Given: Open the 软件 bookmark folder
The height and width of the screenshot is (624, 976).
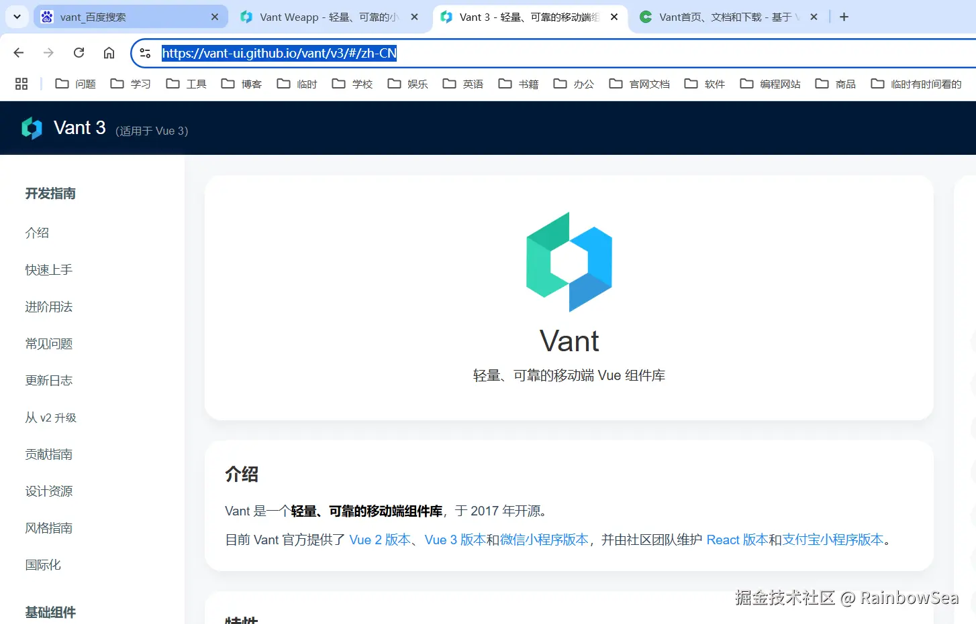Looking at the screenshot, I should [705, 84].
